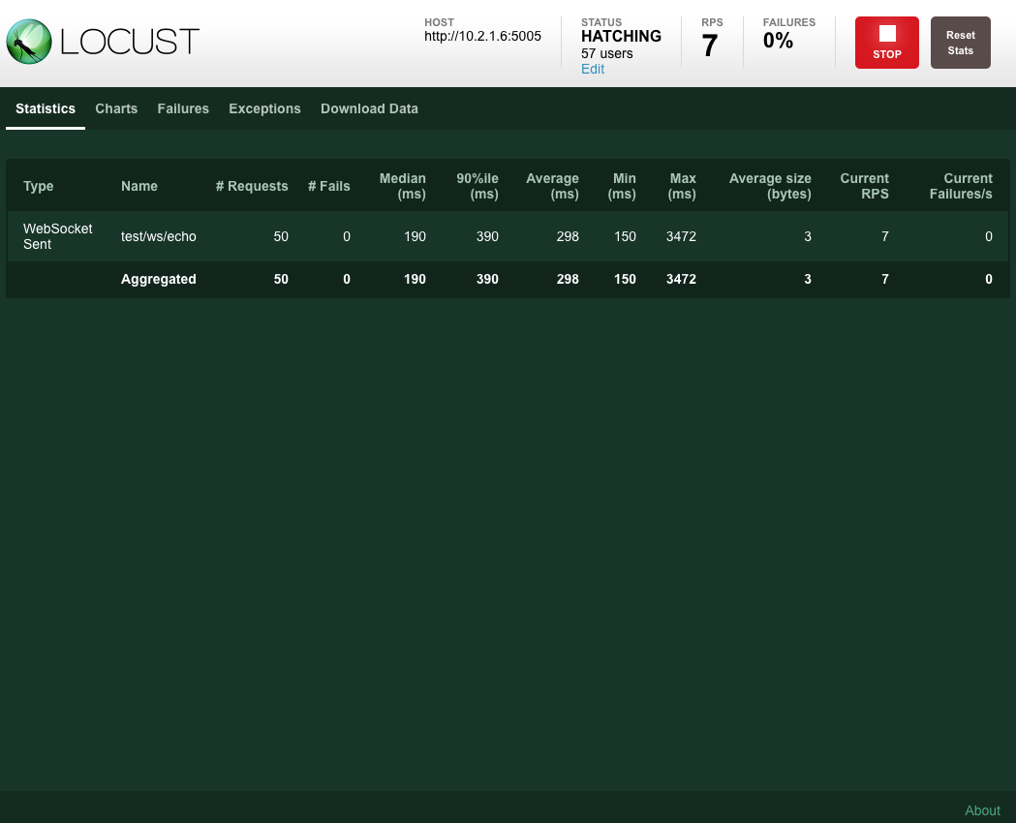Screen dimensions: 1016x823
Task: Click the Locust logo icon
Action: (x=29, y=42)
